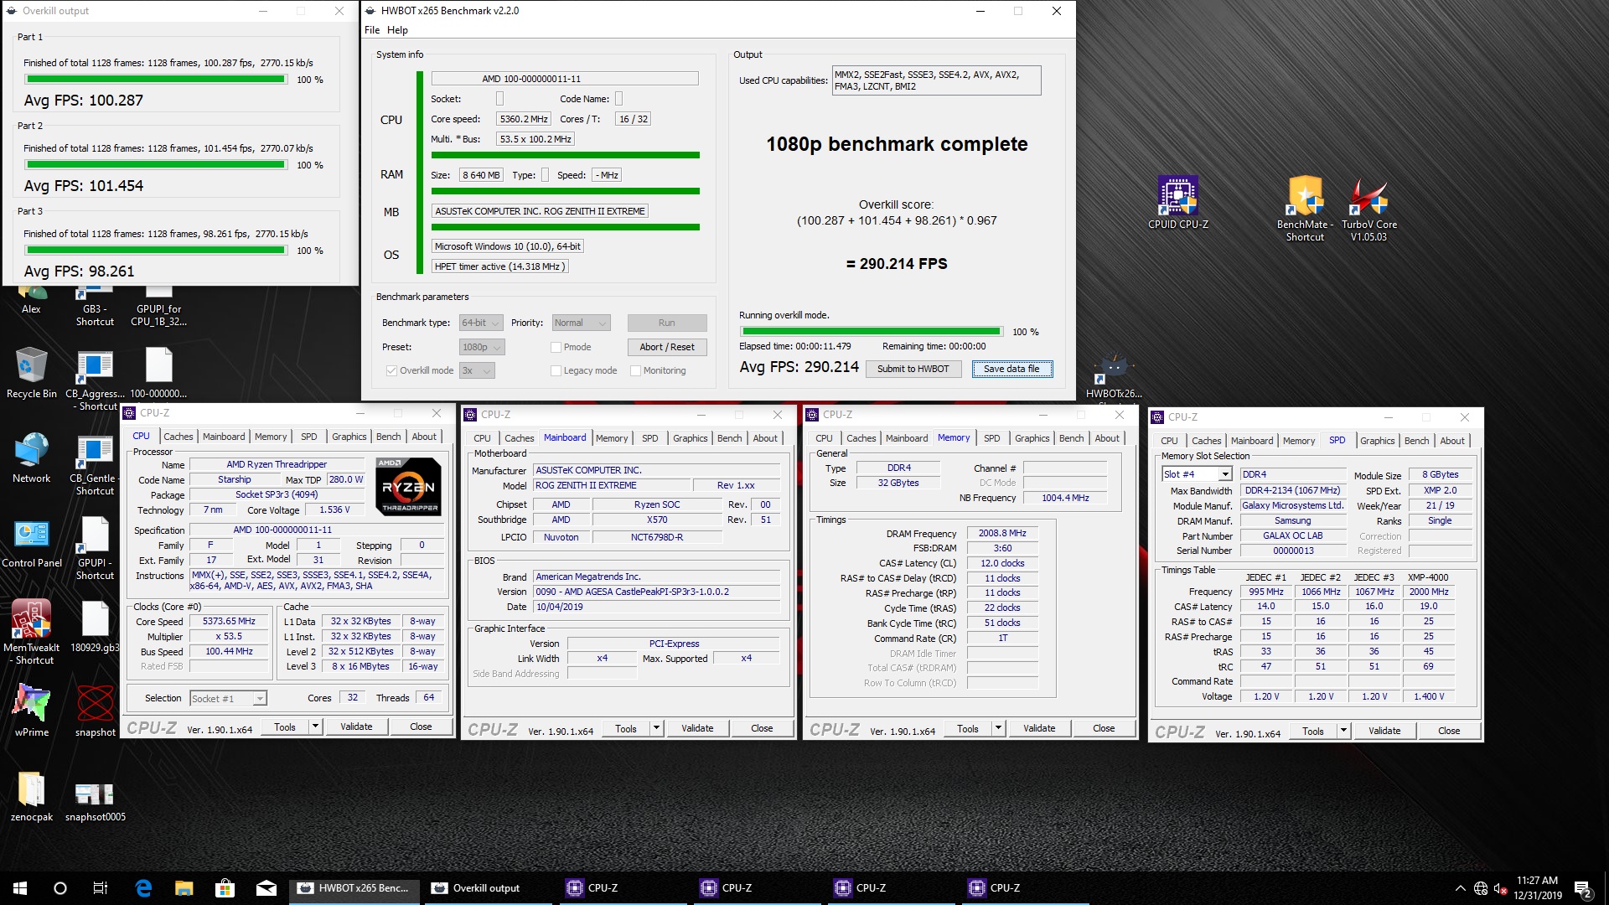This screenshot has width=1609, height=905.
Task: Click Close in the Memory CPU-Z window
Action: click(1104, 728)
